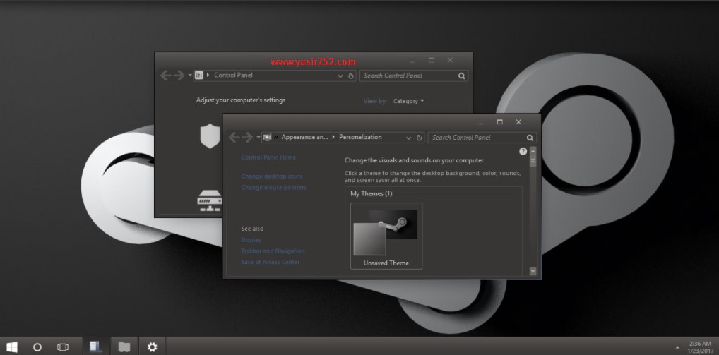Open Task View from the taskbar
The width and height of the screenshot is (719, 355).
coord(63,347)
